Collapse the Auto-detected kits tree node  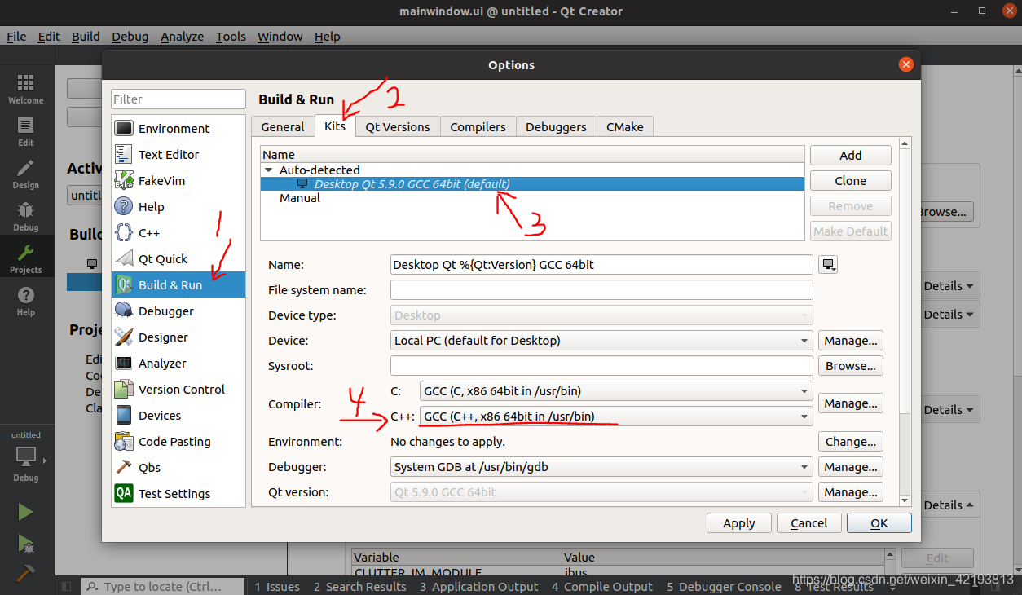click(x=268, y=170)
